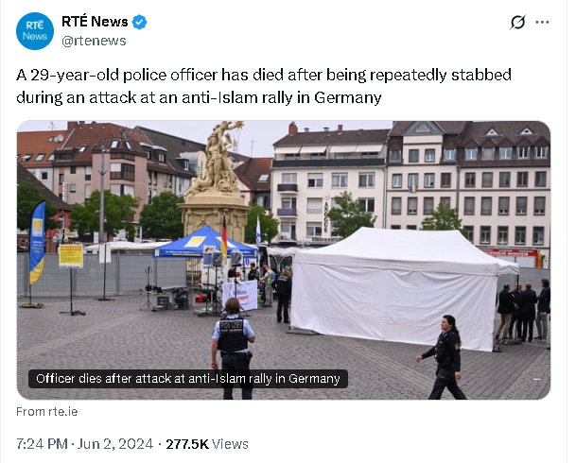
Task: Click the 'Officer dies after attack' caption overlay
Action: click(188, 379)
